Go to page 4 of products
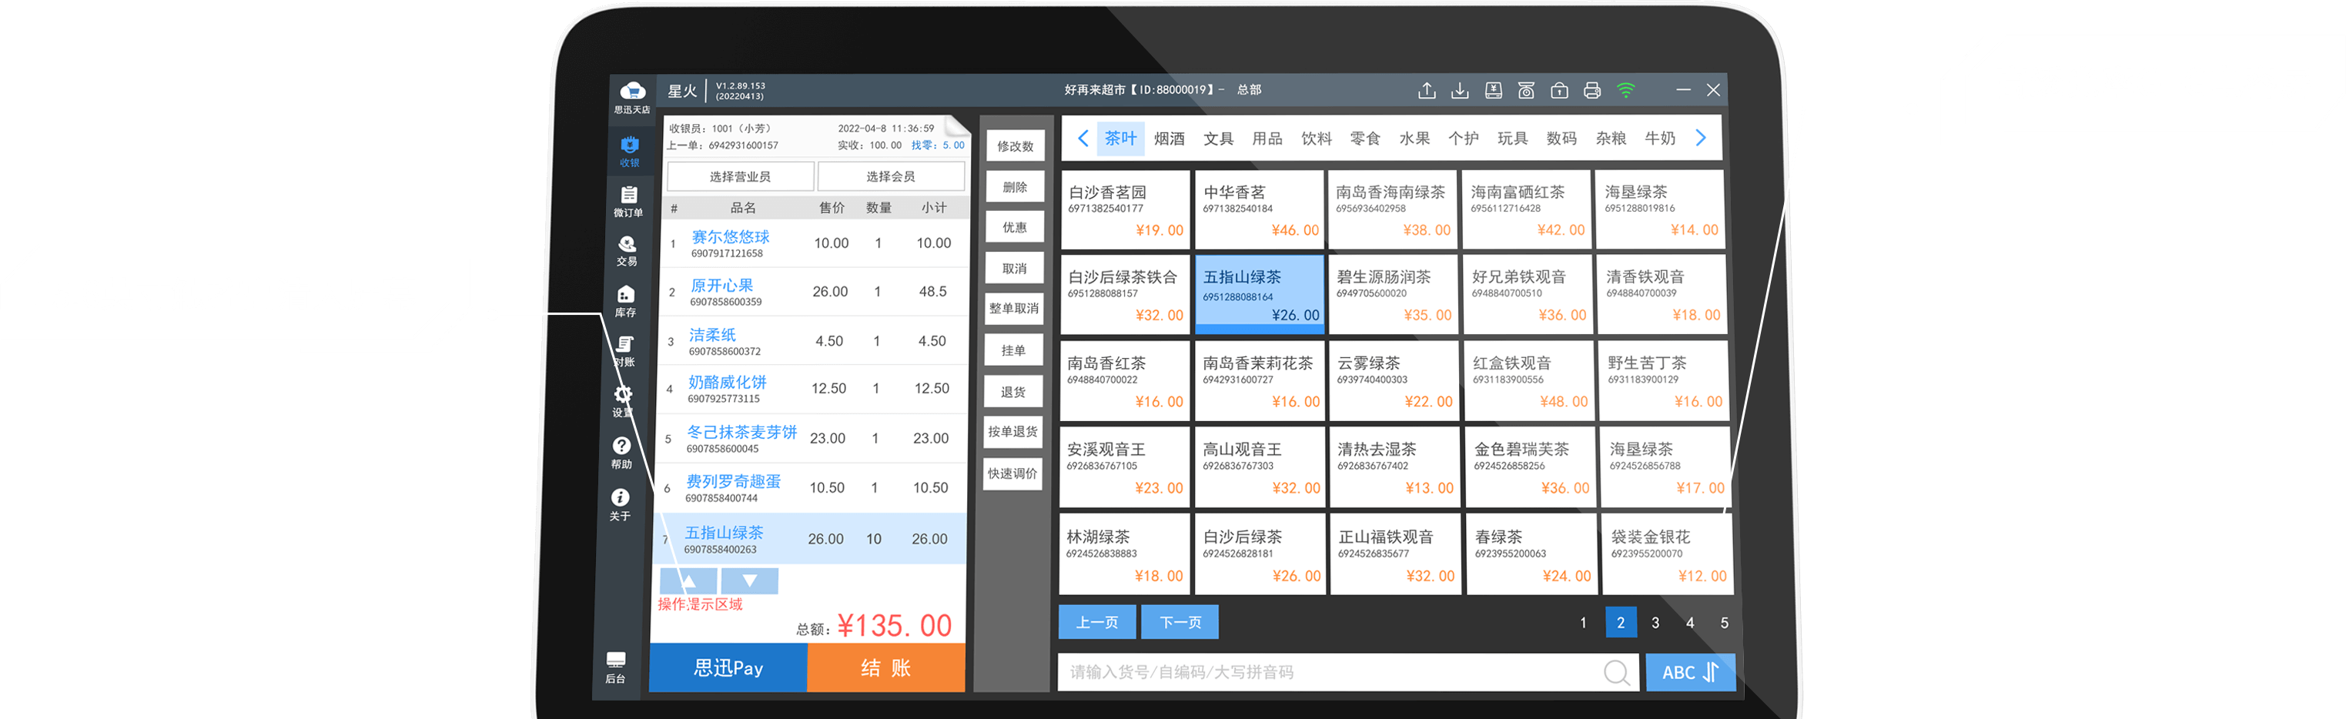 1689,623
